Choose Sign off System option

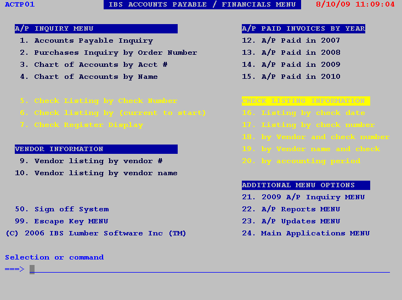[x=62, y=209]
